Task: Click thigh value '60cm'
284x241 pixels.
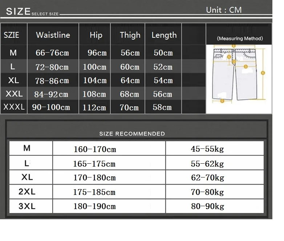Action: coord(130,67)
